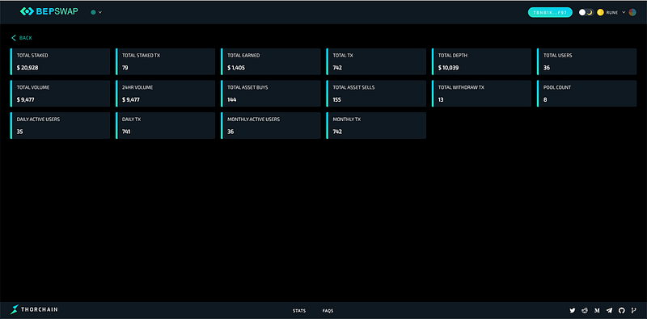
Task: Click the Total TX value 742
Action: point(337,68)
